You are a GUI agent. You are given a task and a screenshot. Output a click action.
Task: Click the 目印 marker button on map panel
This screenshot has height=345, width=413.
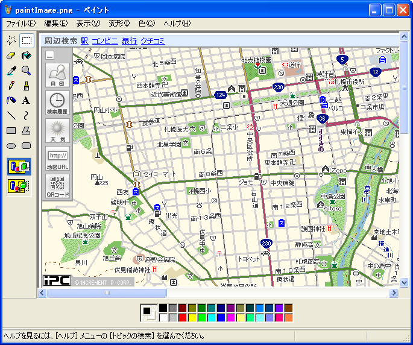pos(57,75)
